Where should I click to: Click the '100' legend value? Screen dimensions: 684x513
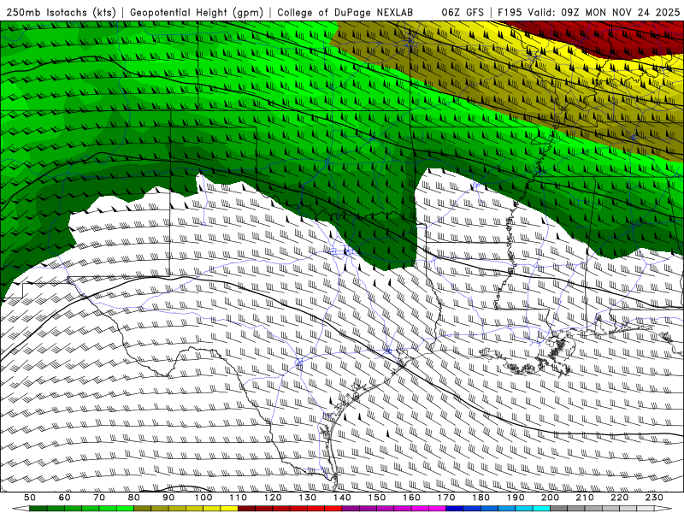pos(203,498)
